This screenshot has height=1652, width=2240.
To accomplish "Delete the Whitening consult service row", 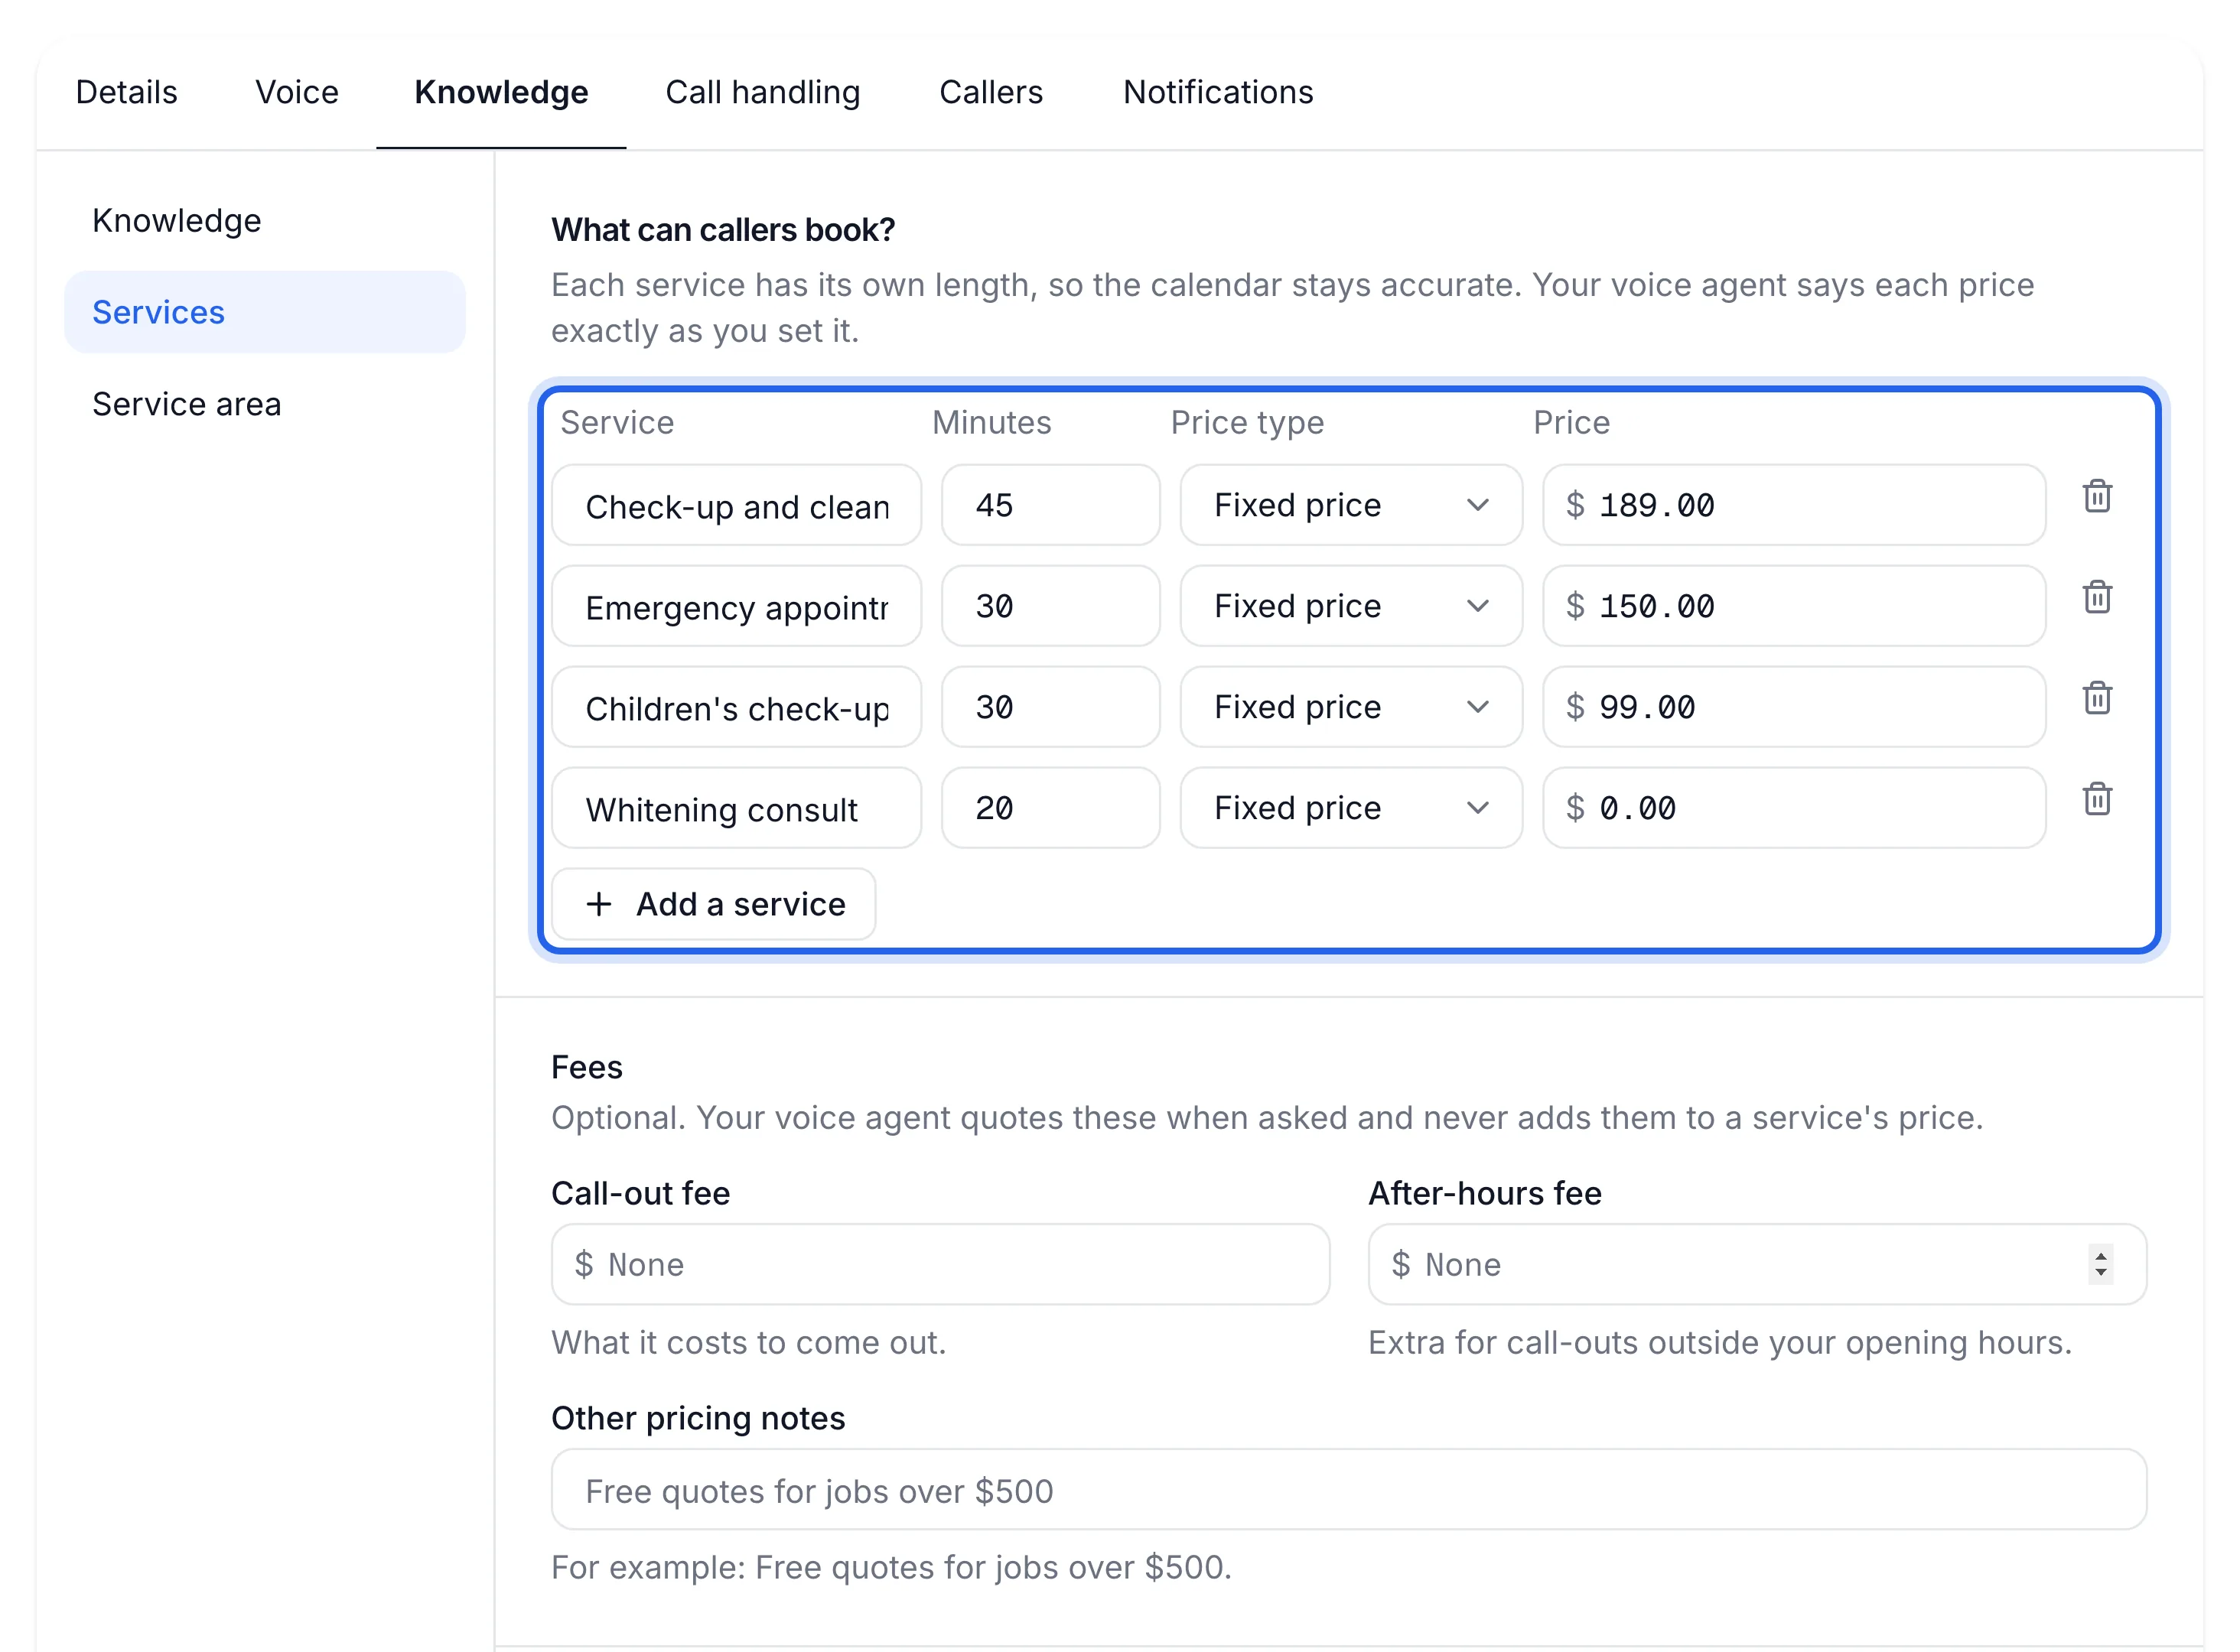I will (2097, 800).
